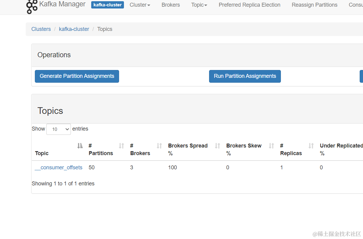Image resolution: width=363 pixels, height=239 pixels.
Task: Expand the Topic dropdown menu
Action: tap(199, 5)
